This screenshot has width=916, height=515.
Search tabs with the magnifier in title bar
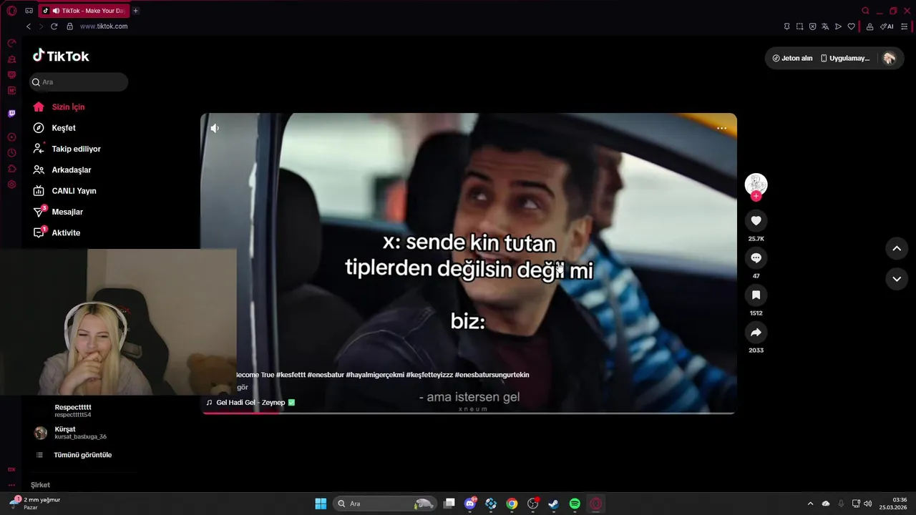[x=865, y=11]
